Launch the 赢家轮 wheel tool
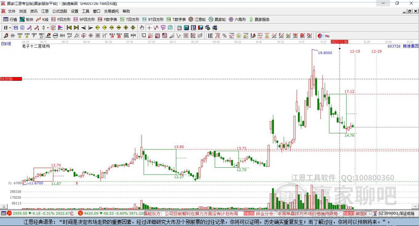Viewport: 419px width, 226px height. coord(217,20)
